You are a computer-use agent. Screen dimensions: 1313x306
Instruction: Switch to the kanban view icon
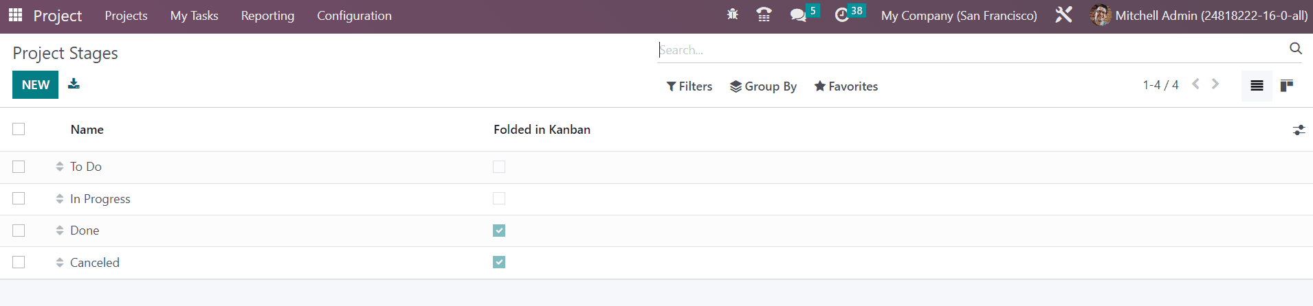coord(1287,86)
